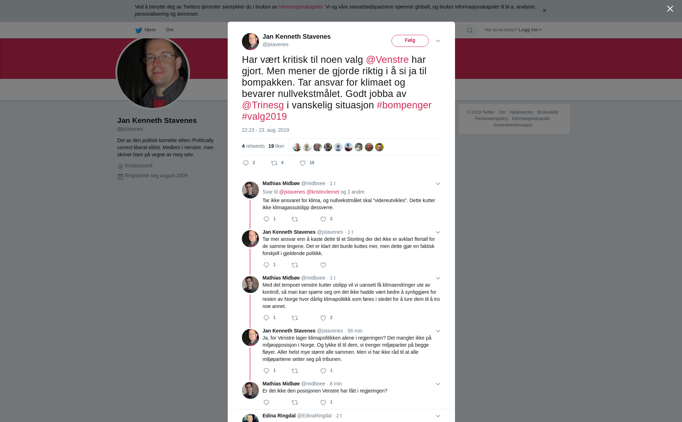
Task: Reply to Mathias Midbøe's first comment
Action: tap(266, 219)
